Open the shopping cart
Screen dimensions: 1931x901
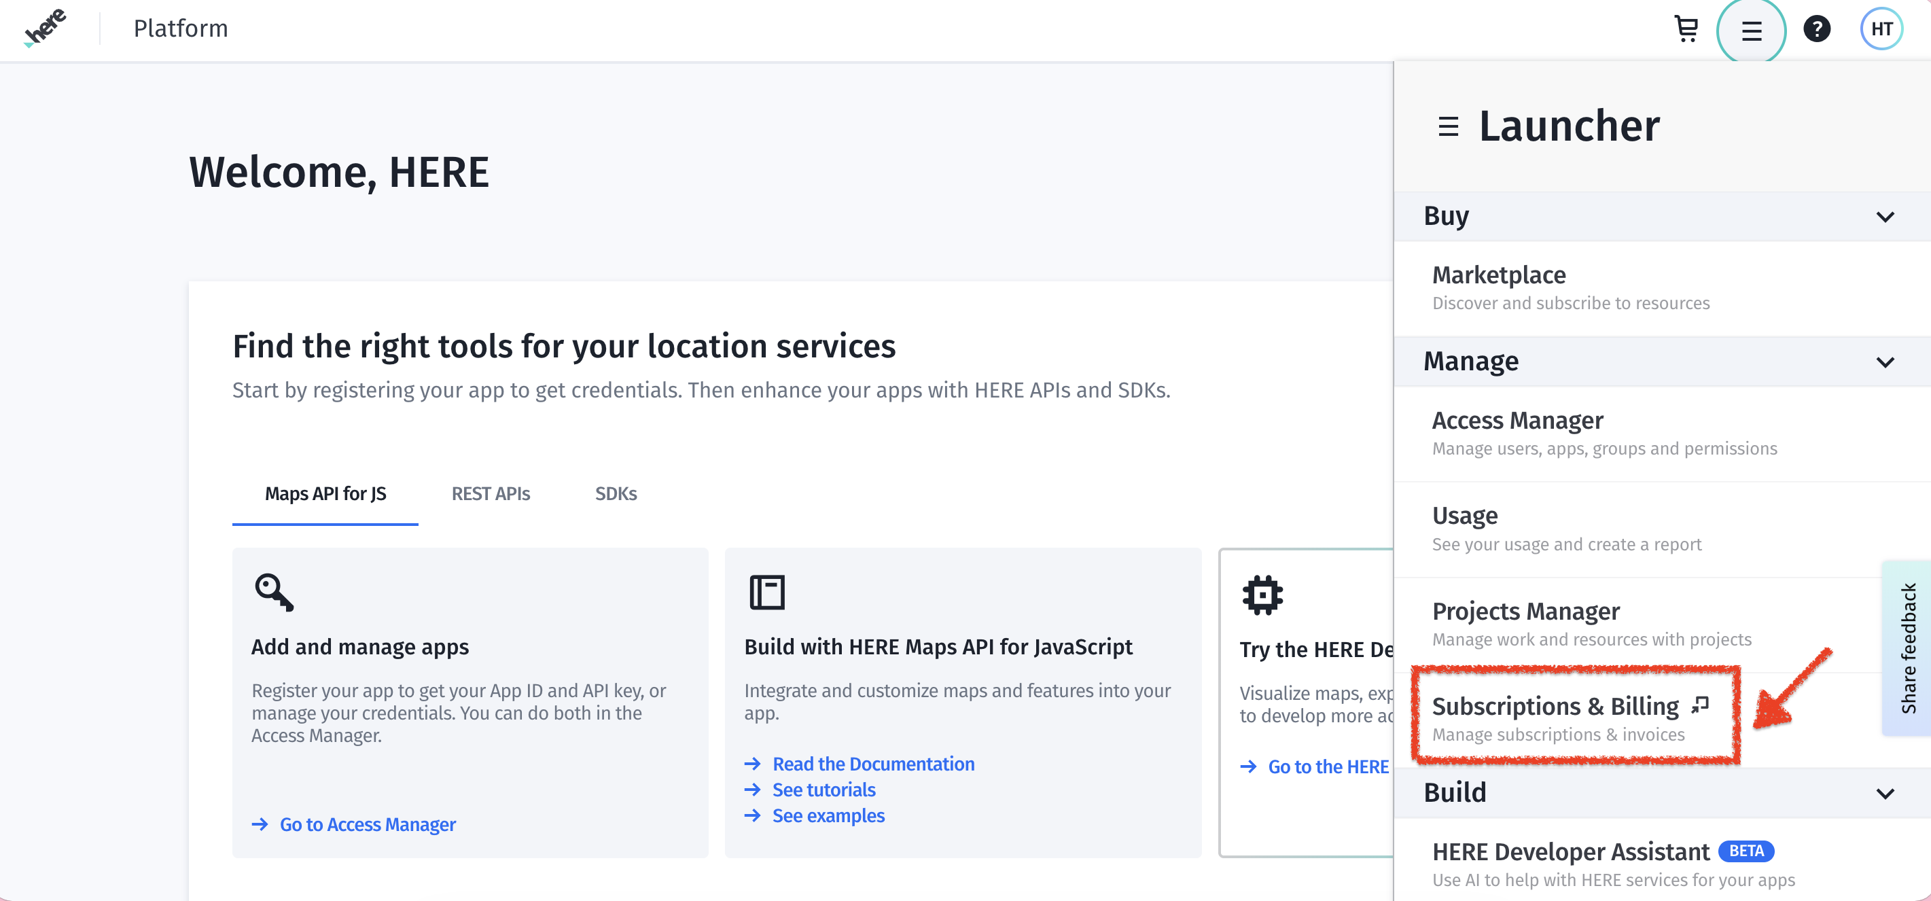pyautogui.click(x=1686, y=29)
